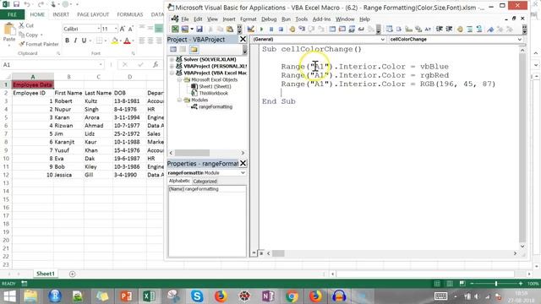Open the Run menu in VBA editor
This screenshot has height=304, width=541.
click(286, 19)
